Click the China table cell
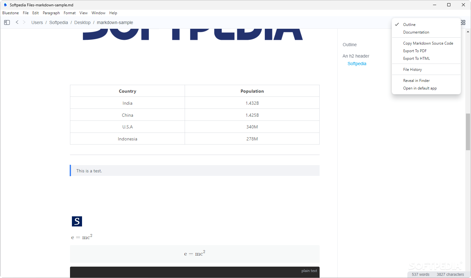Viewport: 471px width, 278px height. pyautogui.click(x=127, y=115)
